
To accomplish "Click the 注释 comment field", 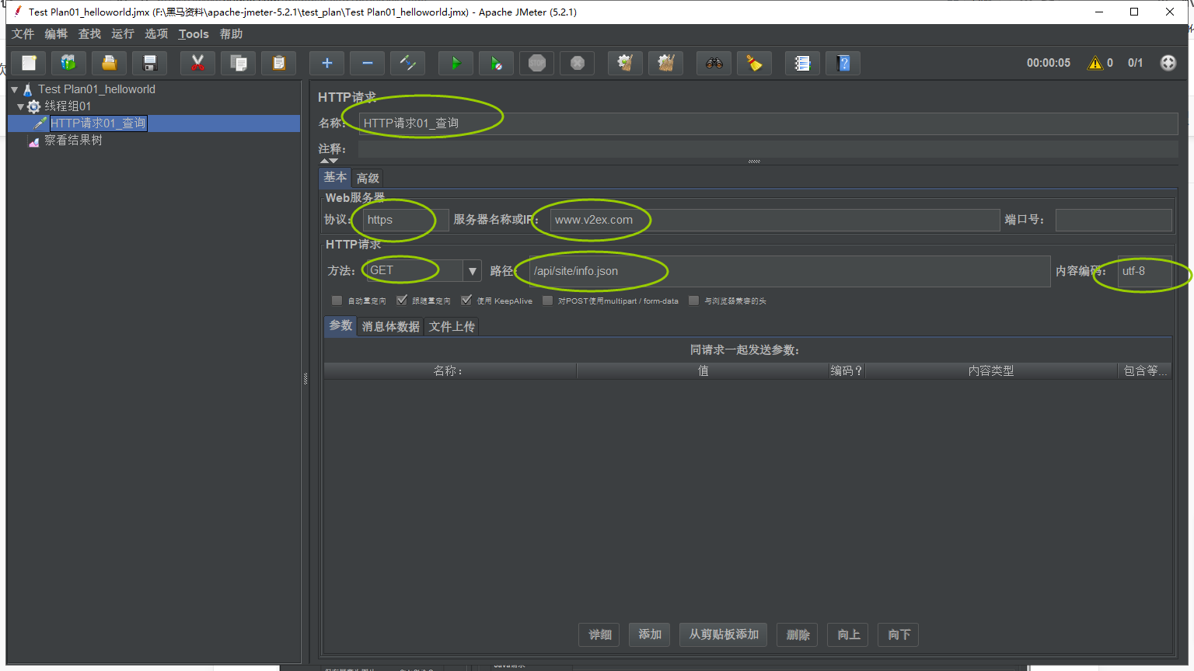I will 768,148.
